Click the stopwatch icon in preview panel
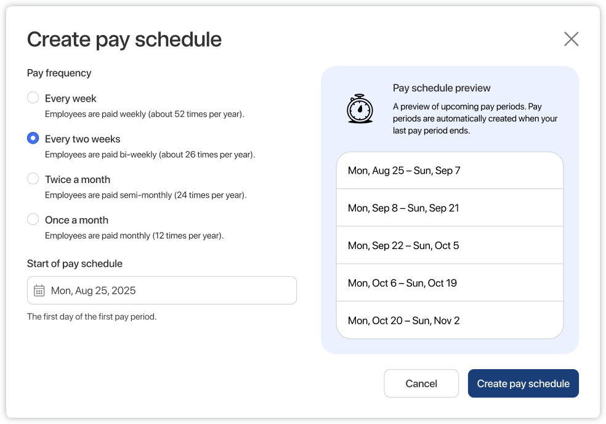Viewport: 606px width, 424px height. click(360, 108)
